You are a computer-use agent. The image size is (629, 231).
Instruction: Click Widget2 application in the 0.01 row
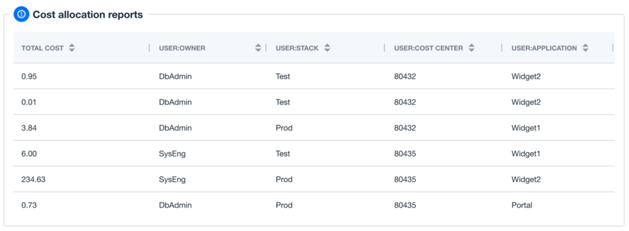(x=526, y=102)
